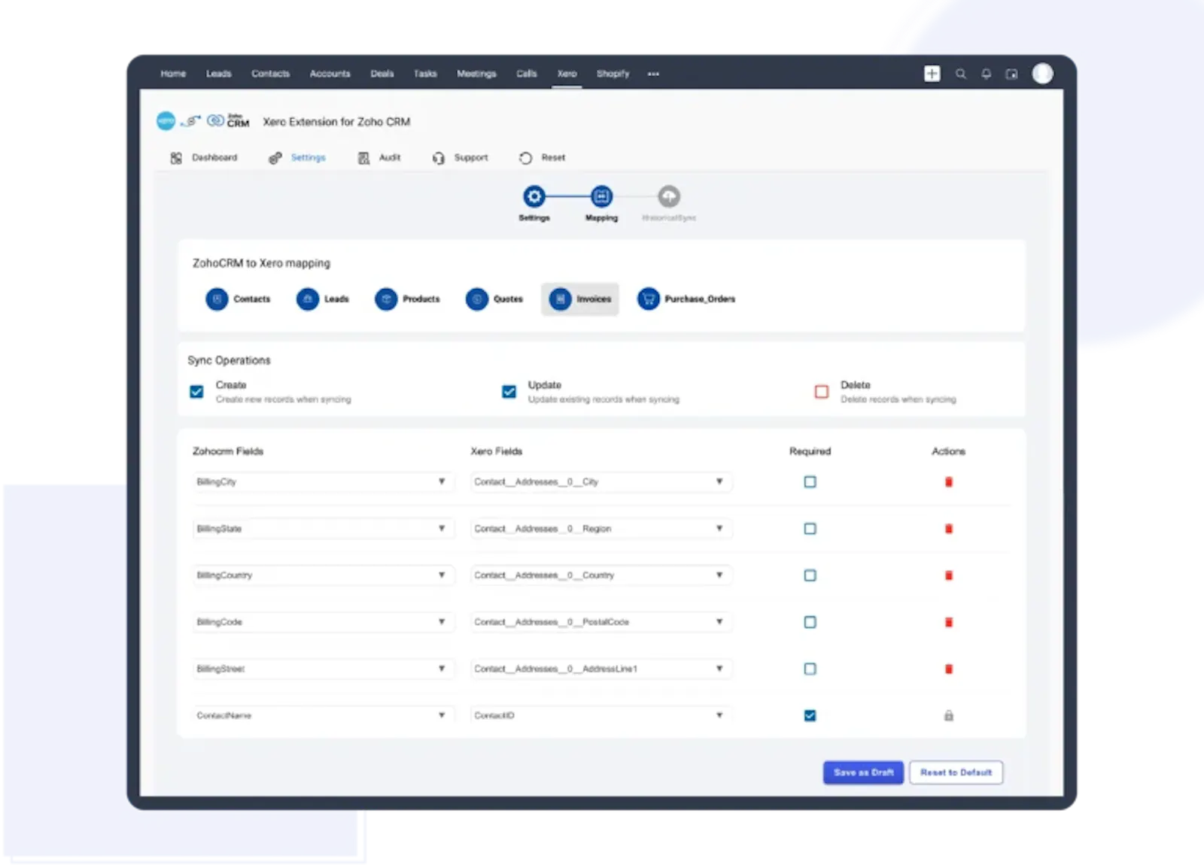
Task: Click the lock icon on ContactName row
Action: click(949, 715)
